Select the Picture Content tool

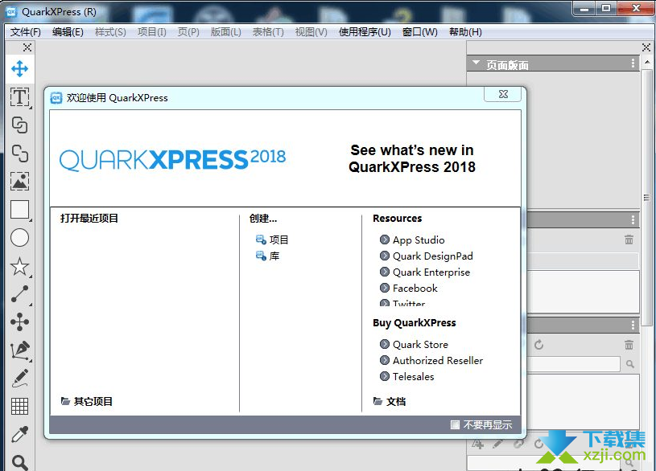(x=19, y=181)
